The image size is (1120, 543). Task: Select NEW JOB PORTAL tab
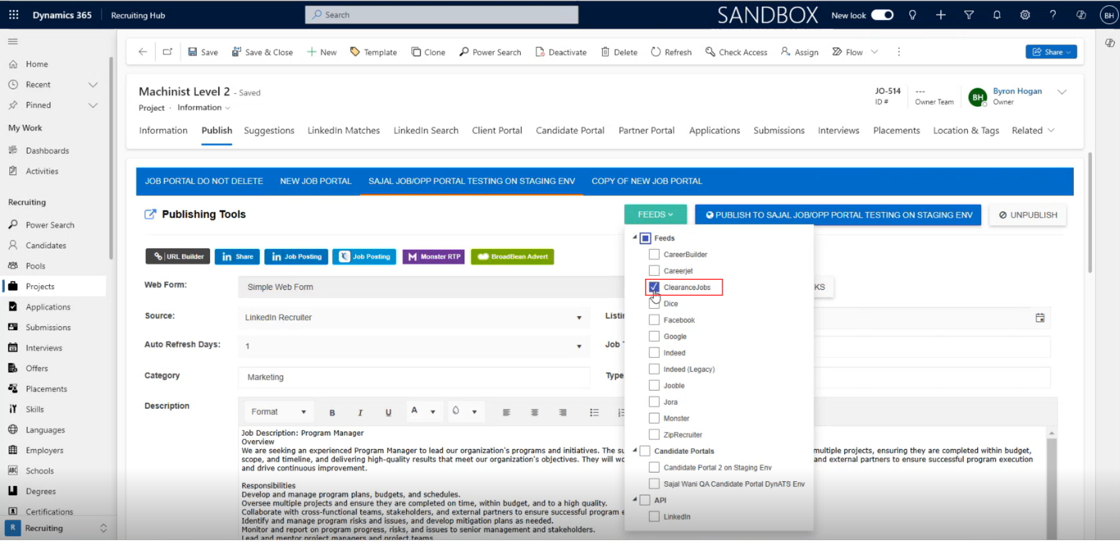[x=316, y=181]
